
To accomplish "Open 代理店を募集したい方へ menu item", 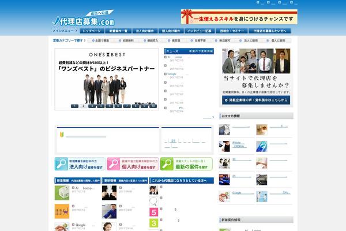I will coord(270,31).
